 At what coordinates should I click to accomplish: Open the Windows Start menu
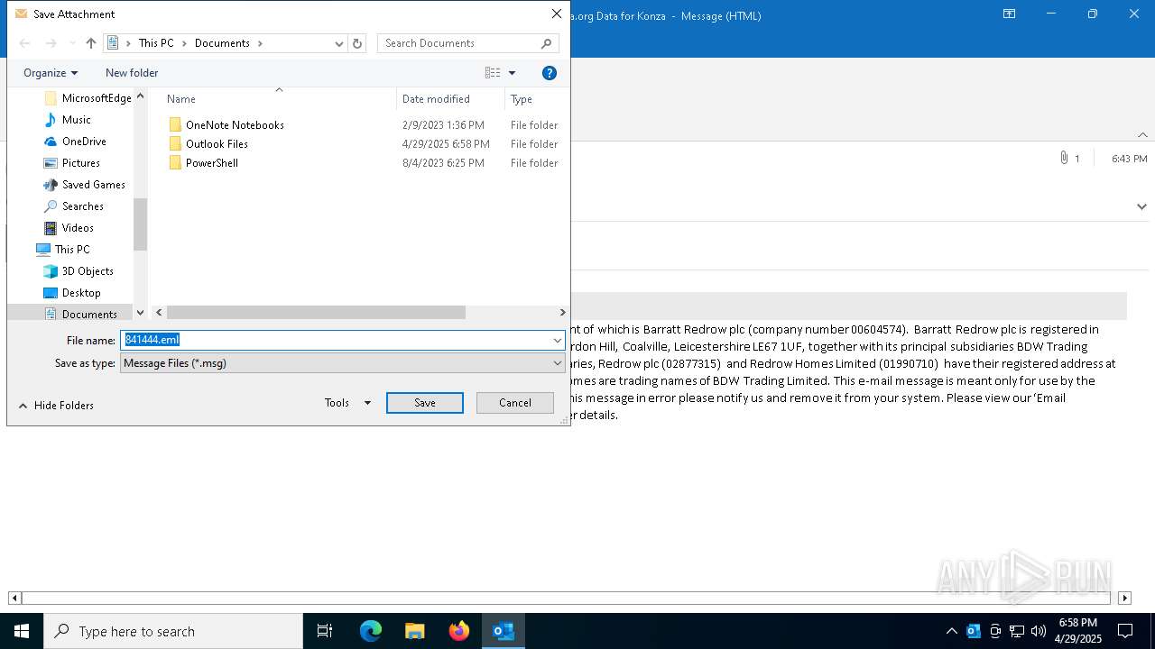tap(22, 631)
